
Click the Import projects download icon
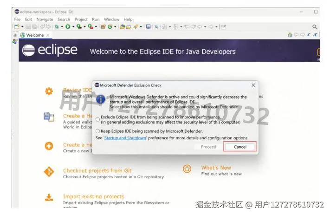tap(49, 197)
